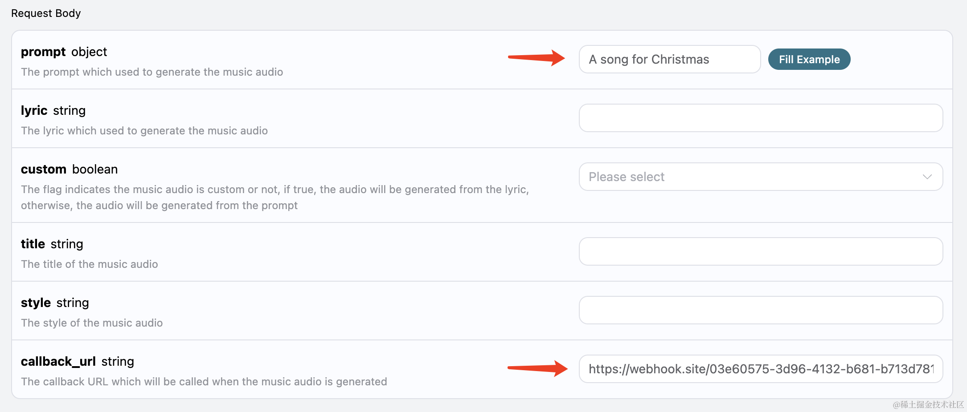Click the red arrow pointing to prompt

pos(537,57)
